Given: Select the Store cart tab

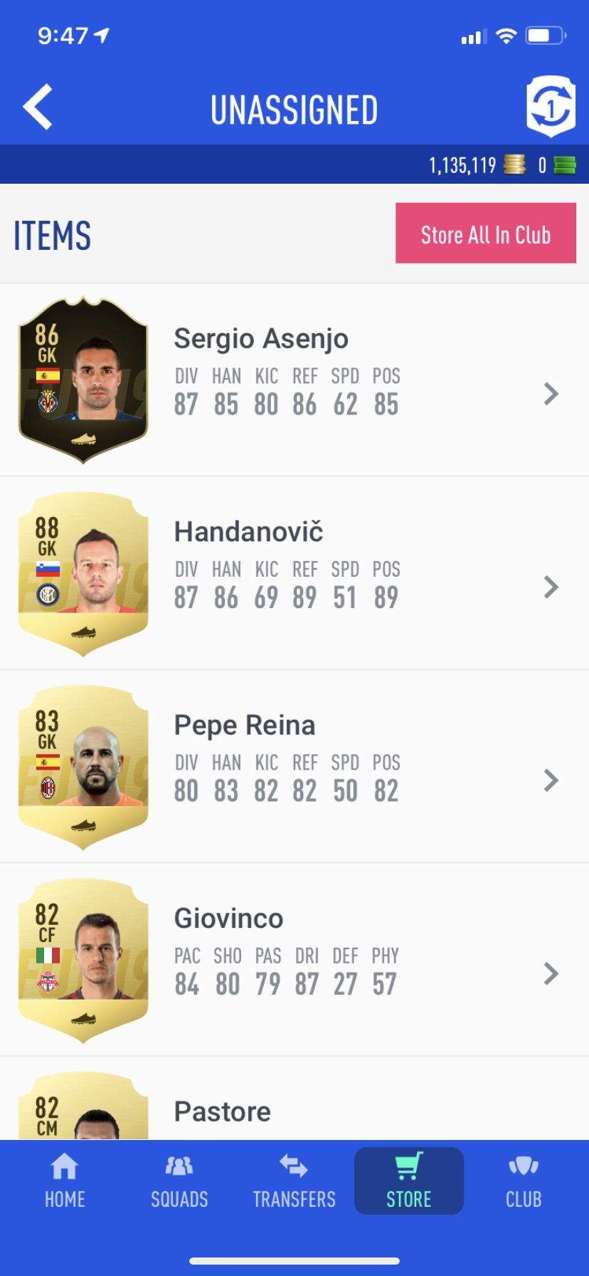Looking at the screenshot, I should click(x=409, y=1181).
